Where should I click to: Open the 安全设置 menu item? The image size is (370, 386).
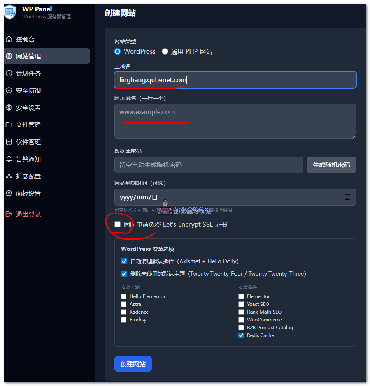[x=47, y=108]
